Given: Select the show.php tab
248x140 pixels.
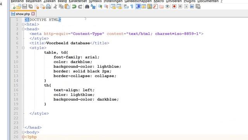Looking at the screenshot, I should click(23, 14).
